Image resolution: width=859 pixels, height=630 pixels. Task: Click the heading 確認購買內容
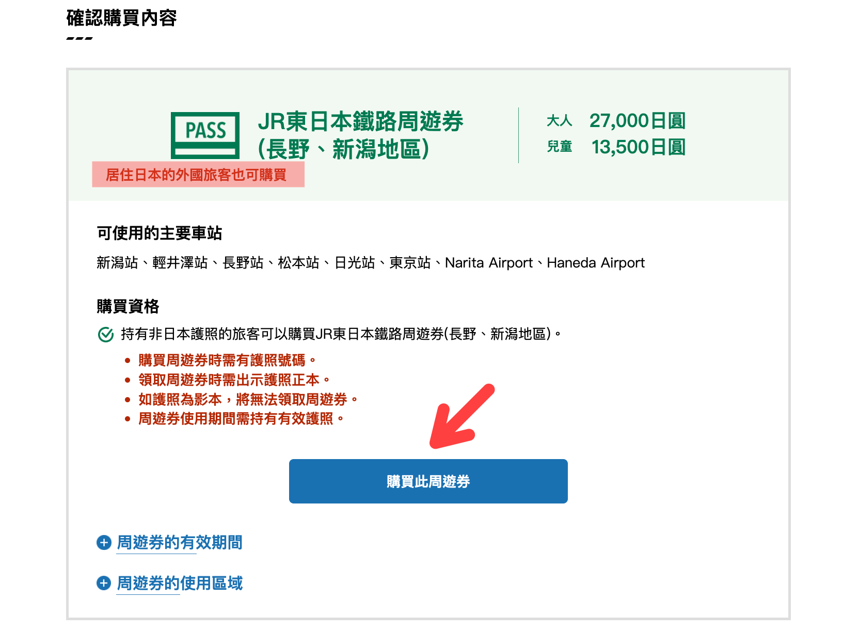click(x=121, y=18)
